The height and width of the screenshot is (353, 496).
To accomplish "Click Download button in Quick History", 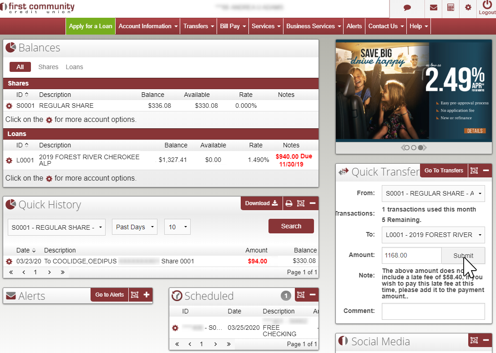I will pyautogui.click(x=262, y=203).
